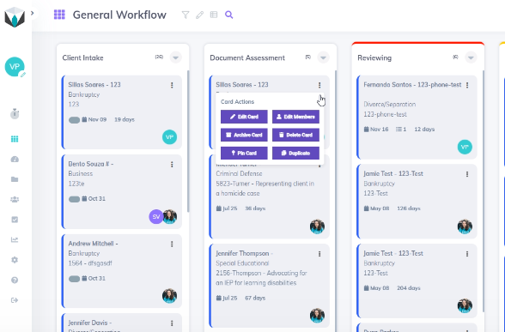Open the help question mark icon
This screenshot has height=332, width=505.
pyautogui.click(x=15, y=281)
